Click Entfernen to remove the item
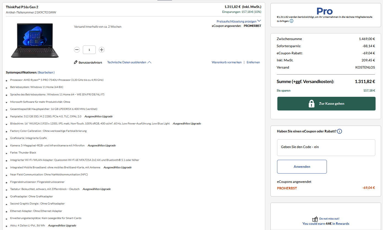This screenshot has height=230, width=383. [253, 62]
